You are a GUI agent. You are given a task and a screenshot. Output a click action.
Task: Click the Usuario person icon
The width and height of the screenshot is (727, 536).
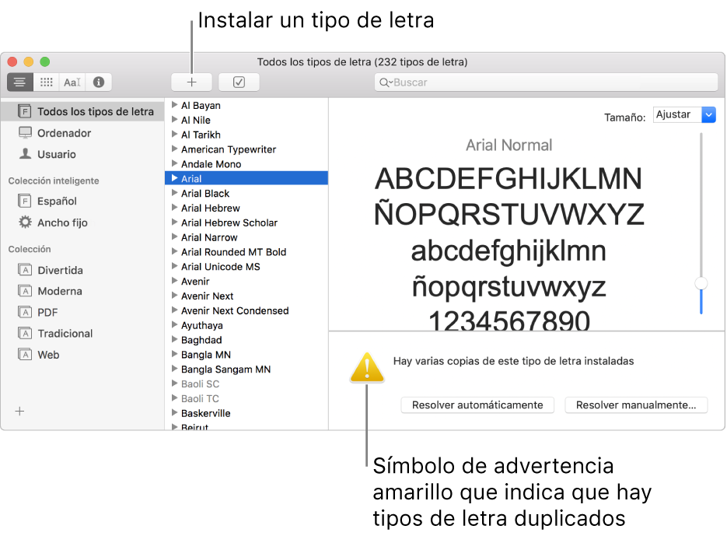[x=25, y=153]
